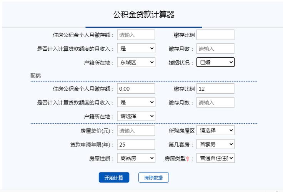
Task: Click the 清除数据 button
Action: click(x=153, y=177)
